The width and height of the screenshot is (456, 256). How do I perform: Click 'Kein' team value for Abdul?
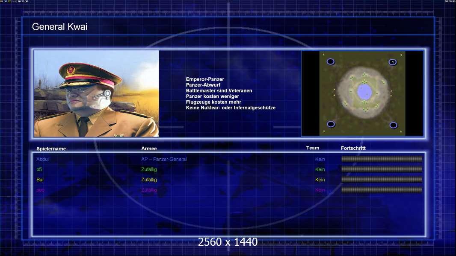click(320, 159)
